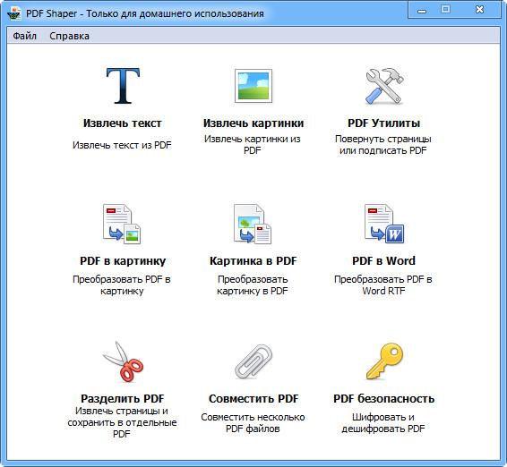Select the PDF to image conversion icon

tap(122, 224)
